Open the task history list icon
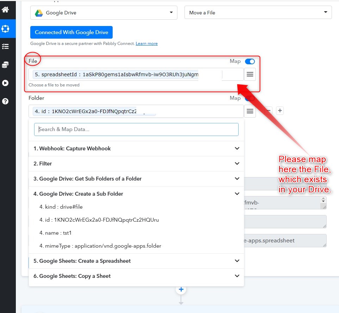339x313 pixels. coord(5,46)
